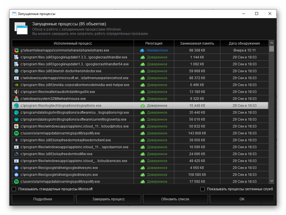Click the googlecrashhandler.exe process icon
The height and width of the screenshot is (215, 286).
16,57
